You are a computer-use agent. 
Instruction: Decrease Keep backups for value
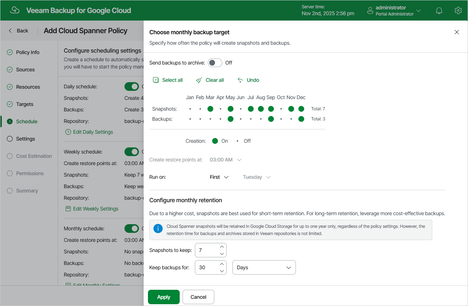pyautogui.click(x=222, y=271)
